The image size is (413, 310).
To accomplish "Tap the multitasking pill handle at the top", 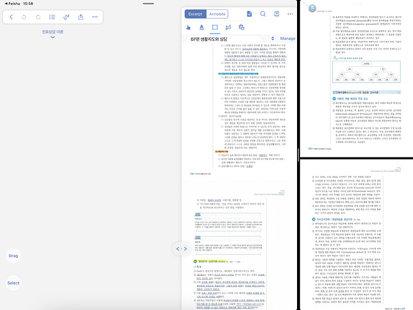I will pos(148,4).
